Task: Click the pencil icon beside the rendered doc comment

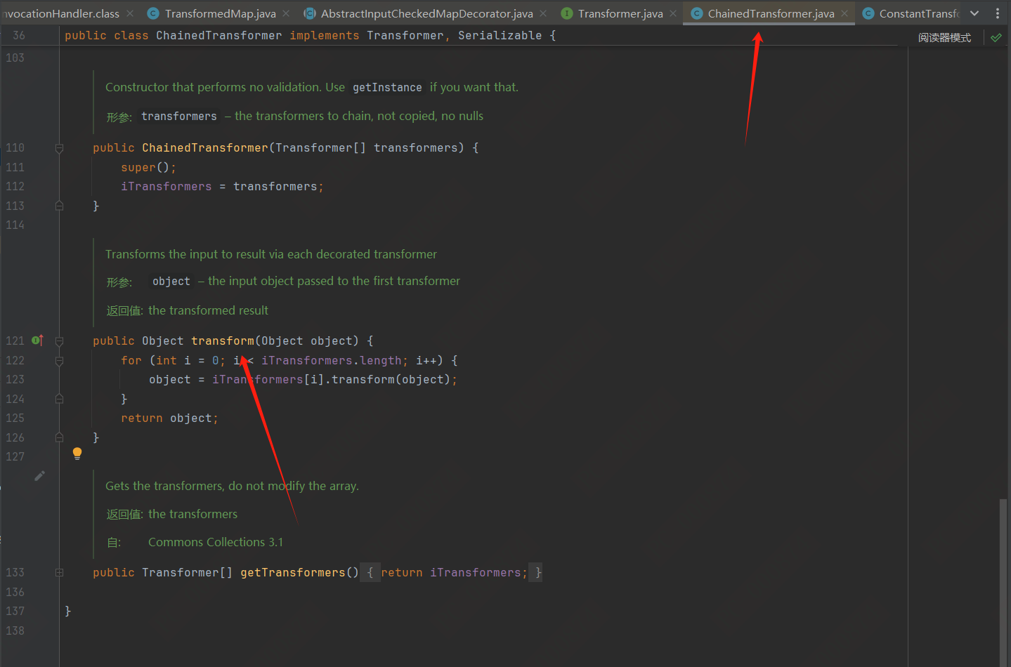Action: (x=40, y=476)
